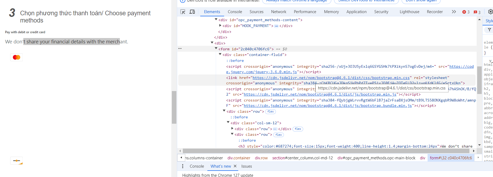Close the What's new drawer tab

tap(235, 166)
